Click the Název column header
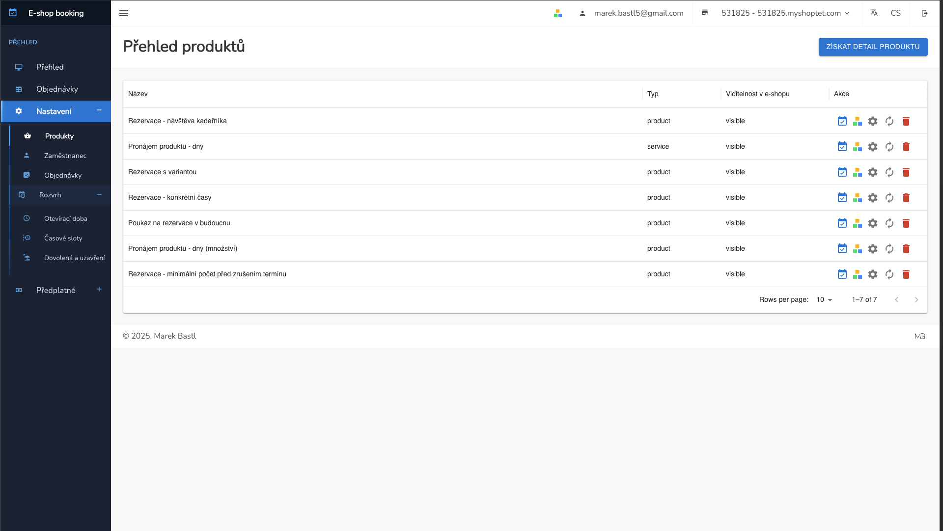 [138, 94]
